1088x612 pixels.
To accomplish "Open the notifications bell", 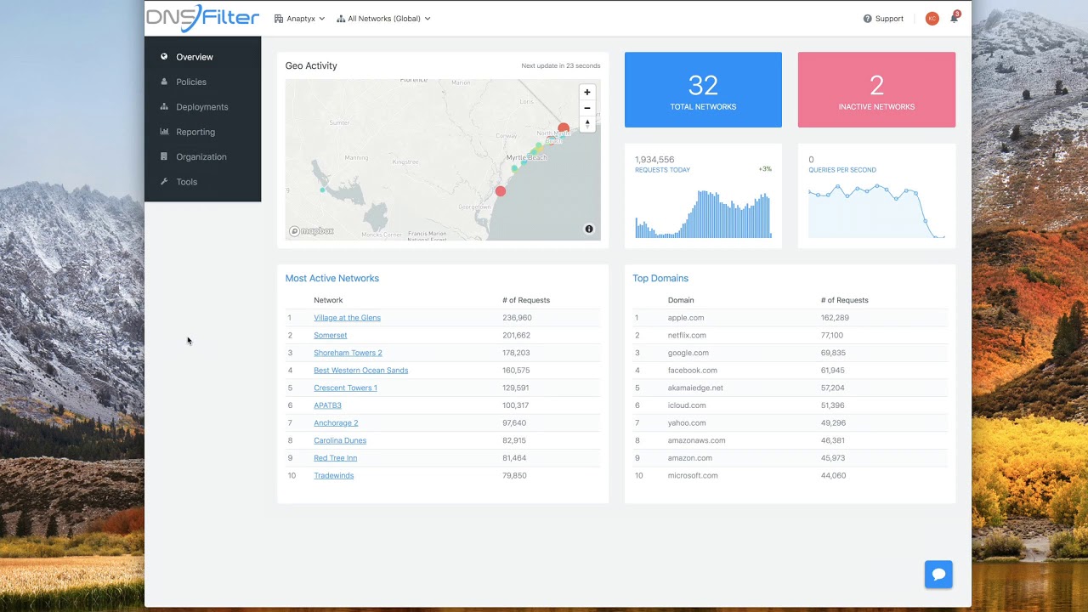I will tap(954, 18).
